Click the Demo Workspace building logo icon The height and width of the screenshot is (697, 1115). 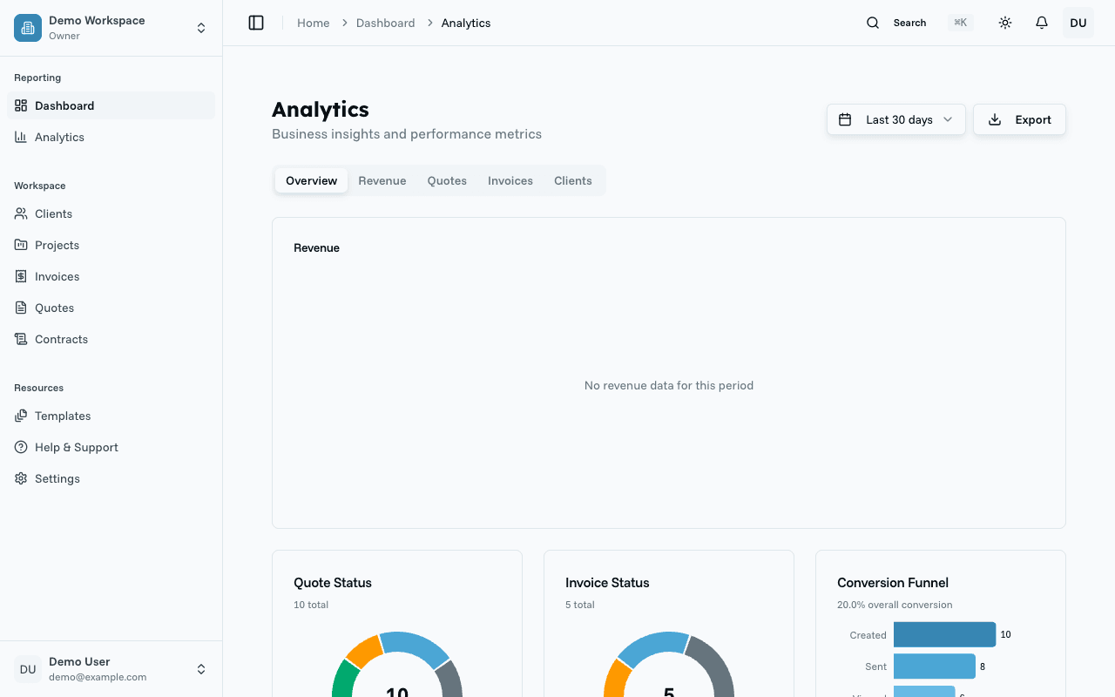(28, 28)
